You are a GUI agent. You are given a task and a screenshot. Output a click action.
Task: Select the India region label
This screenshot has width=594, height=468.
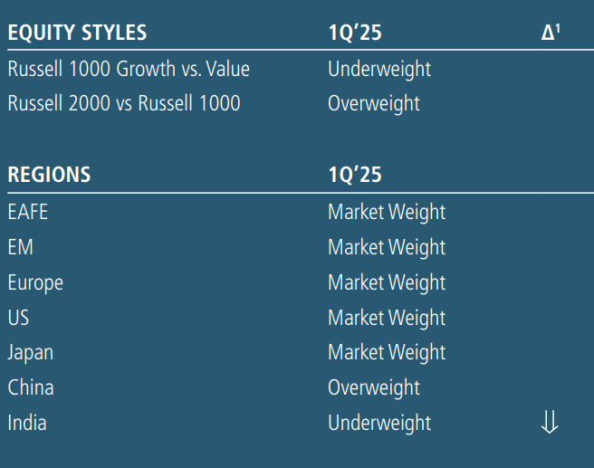pyautogui.click(x=27, y=423)
